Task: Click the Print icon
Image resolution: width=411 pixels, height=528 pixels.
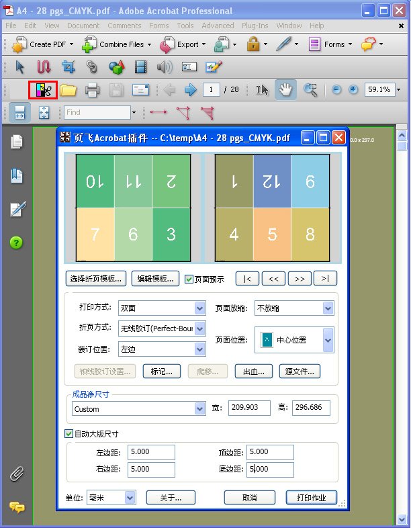Action: tap(92, 90)
